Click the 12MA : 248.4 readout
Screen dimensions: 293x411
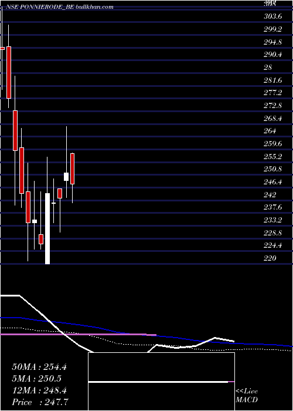(x=39, y=390)
